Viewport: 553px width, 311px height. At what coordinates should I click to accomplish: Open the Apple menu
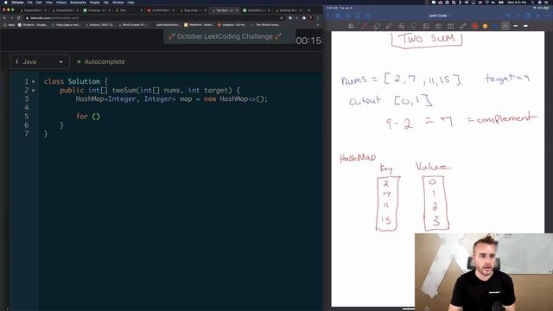(x=5, y=2)
